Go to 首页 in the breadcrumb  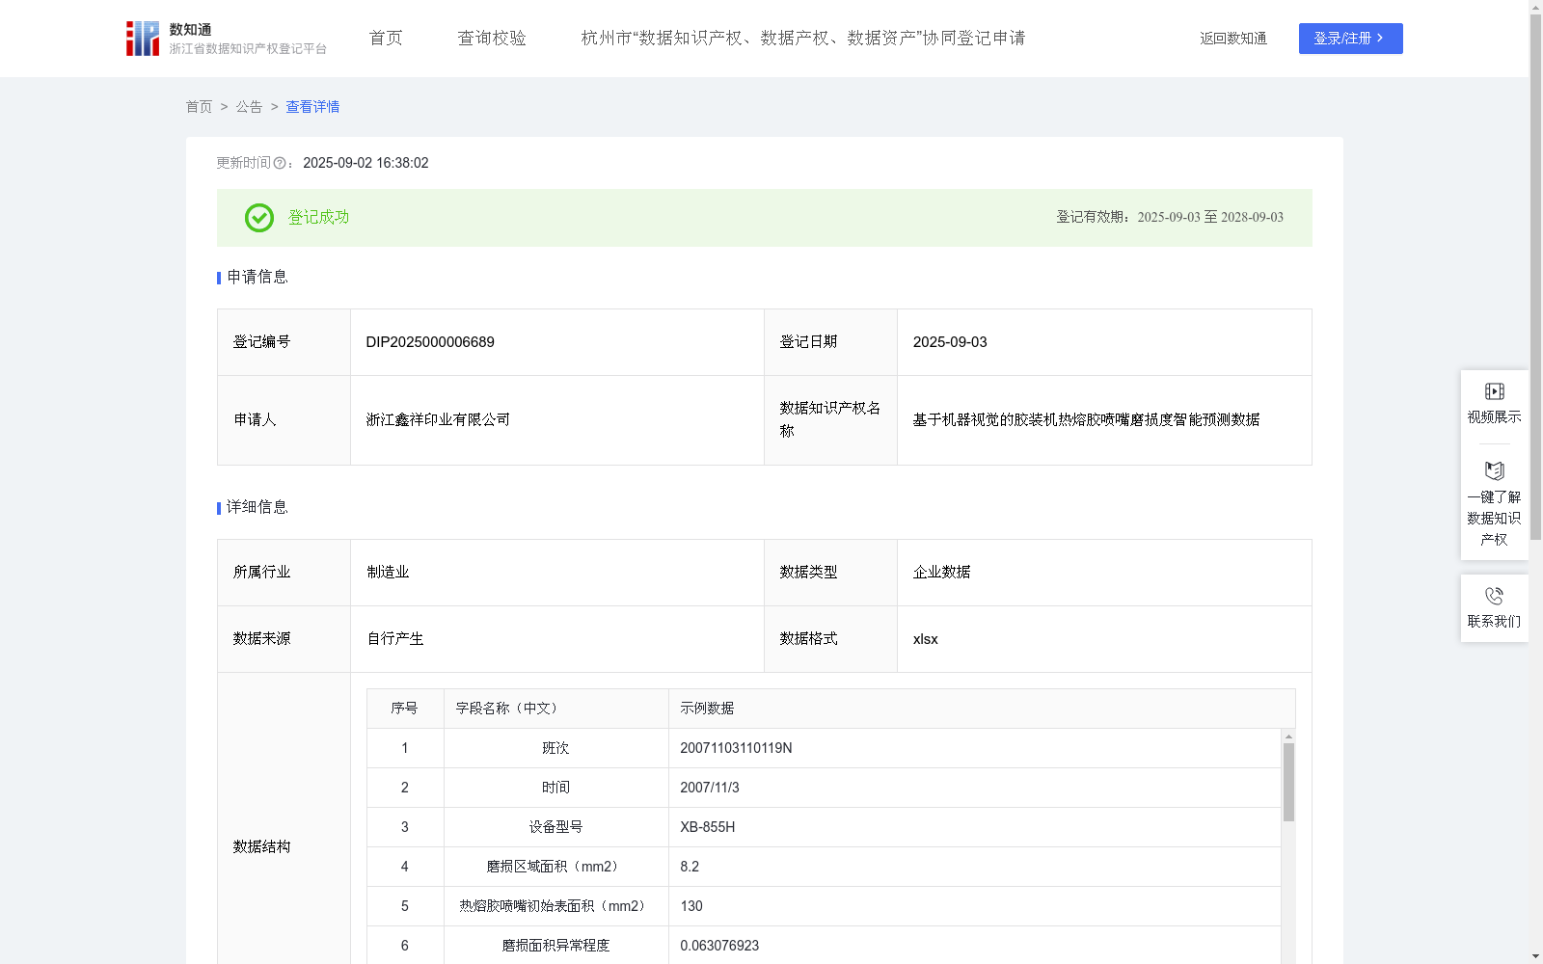[199, 107]
